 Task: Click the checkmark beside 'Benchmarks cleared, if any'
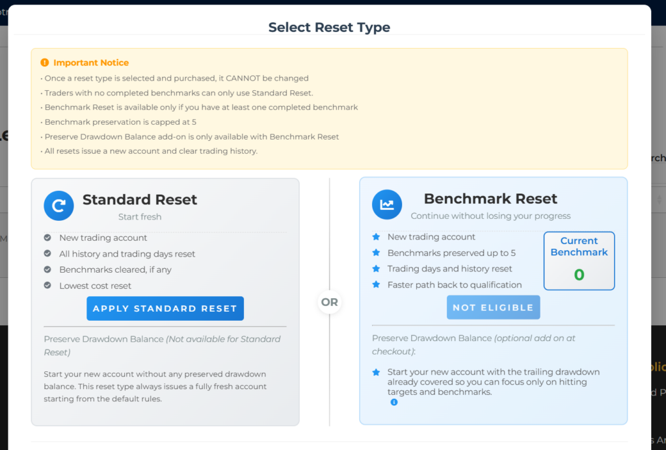47,269
